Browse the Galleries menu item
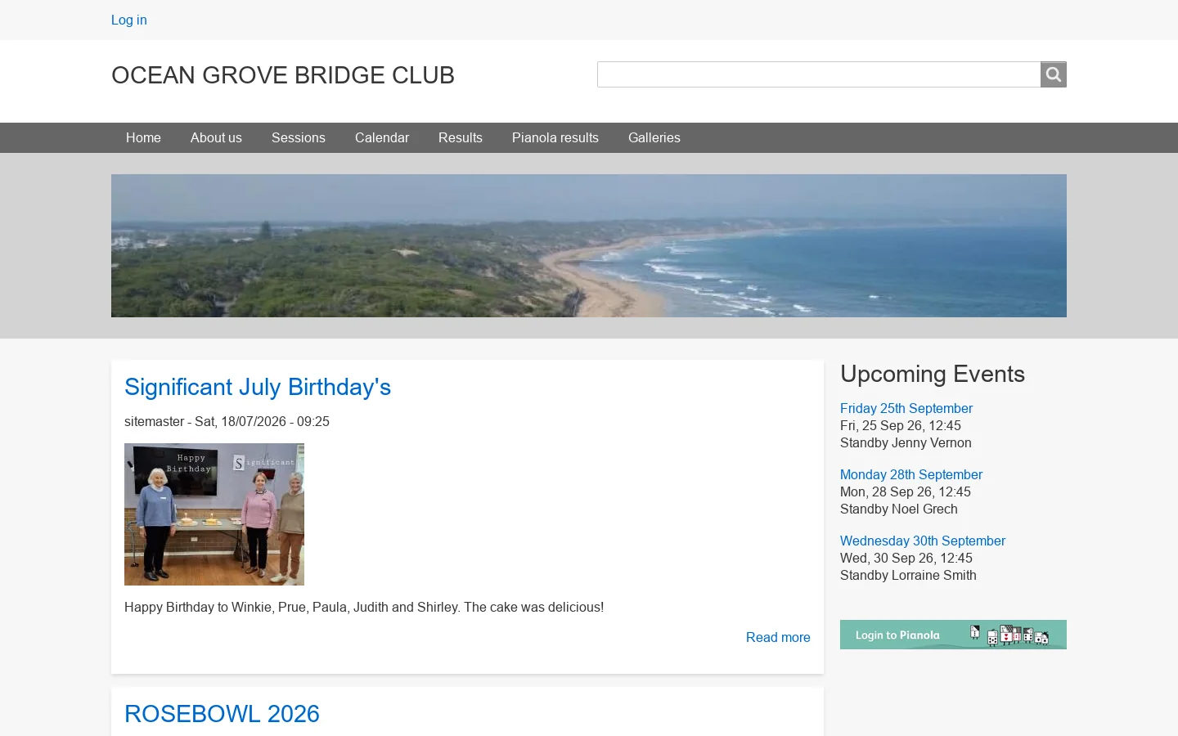Screen dimensions: 1178x736 [654, 137]
